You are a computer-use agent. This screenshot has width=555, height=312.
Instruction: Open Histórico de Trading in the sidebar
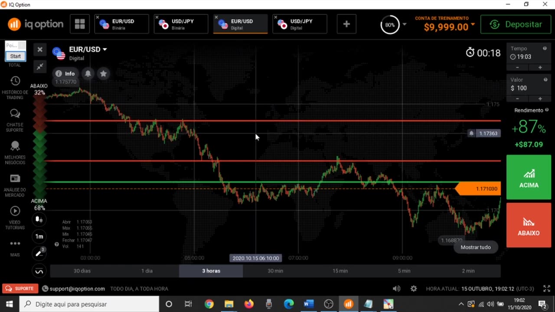(x=15, y=88)
